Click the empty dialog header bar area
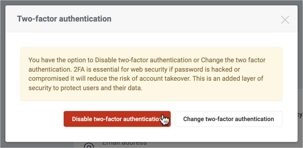 pyautogui.click(x=195, y=19)
